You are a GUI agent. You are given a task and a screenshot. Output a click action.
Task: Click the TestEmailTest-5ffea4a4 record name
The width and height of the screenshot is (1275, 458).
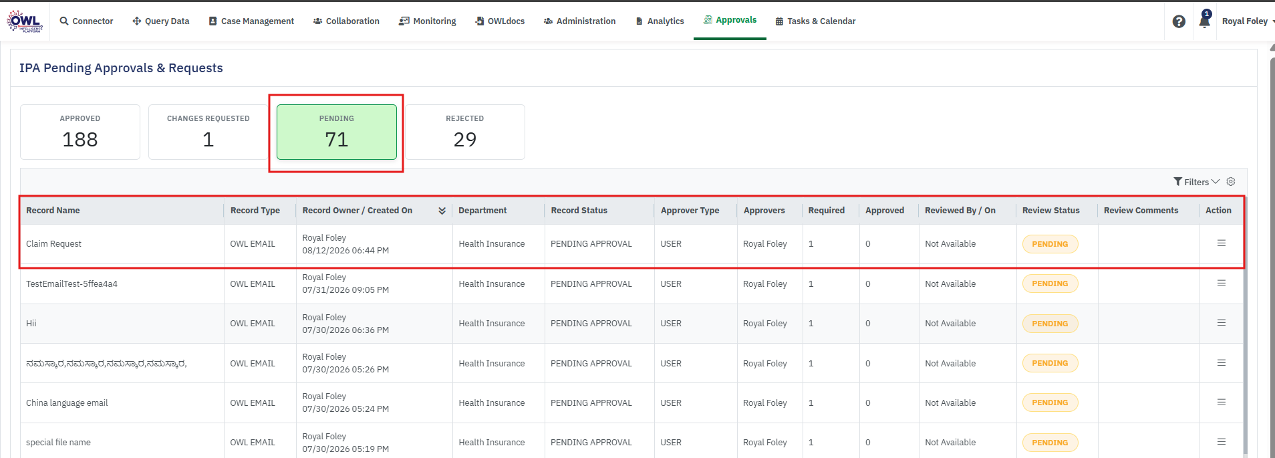click(x=72, y=284)
